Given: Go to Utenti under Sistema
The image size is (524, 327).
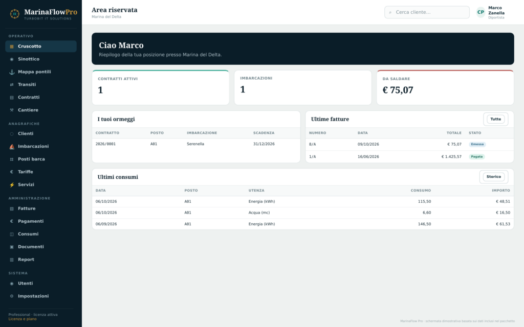Looking at the screenshot, I should 41,283.
